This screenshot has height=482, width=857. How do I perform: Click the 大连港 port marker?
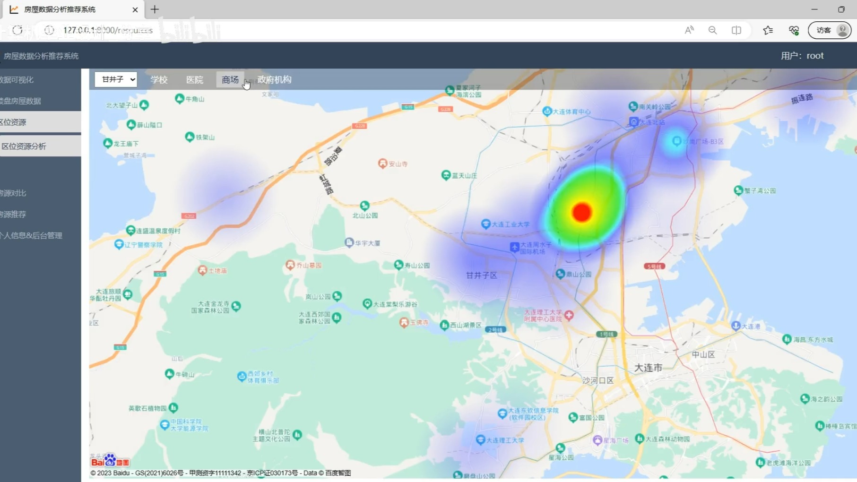click(736, 326)
